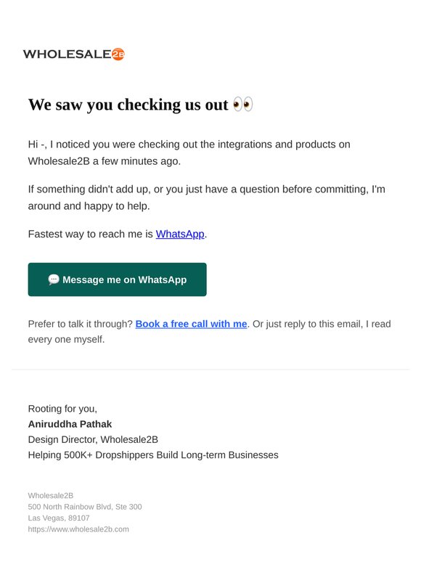Screen dimensions: 421x562
Task: Click the Rooting for you sign-off text
Action: point(62,409)
